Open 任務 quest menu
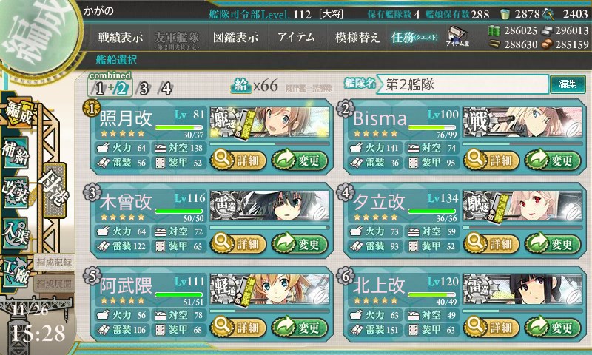 414,37
